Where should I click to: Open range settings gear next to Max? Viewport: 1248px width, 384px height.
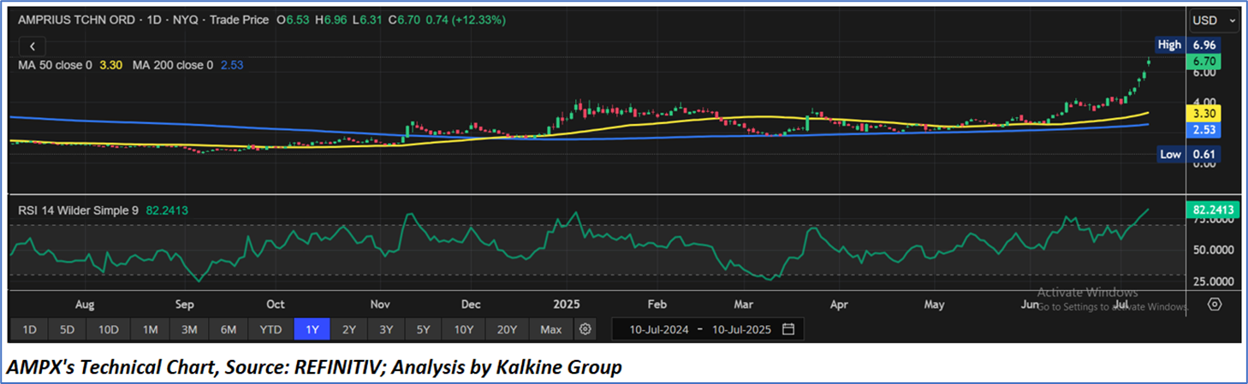coord(585,329)
